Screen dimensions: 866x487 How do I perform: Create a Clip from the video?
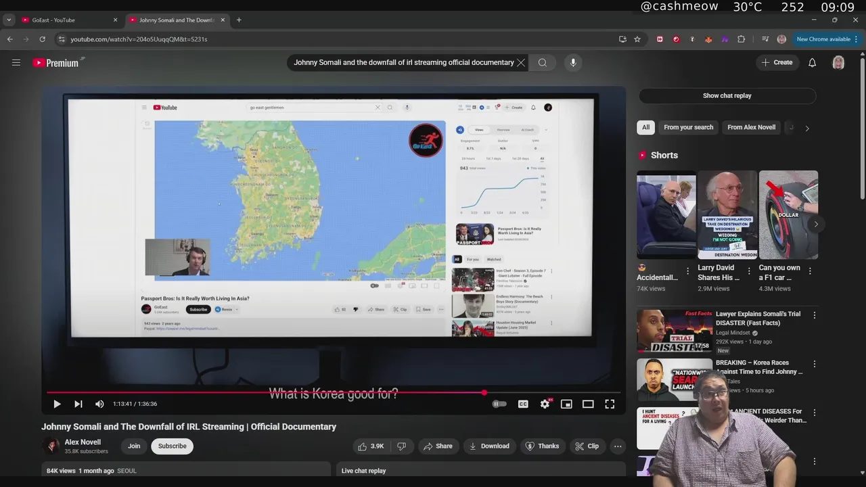(587, 446)
